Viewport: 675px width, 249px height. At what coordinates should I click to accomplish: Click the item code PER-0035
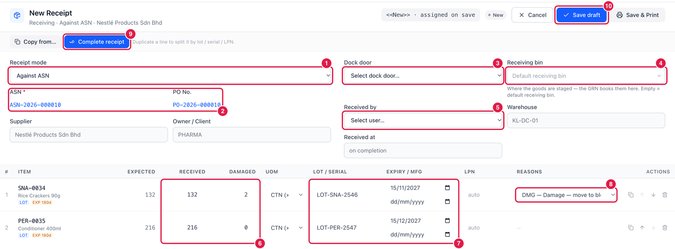point(32,221)
